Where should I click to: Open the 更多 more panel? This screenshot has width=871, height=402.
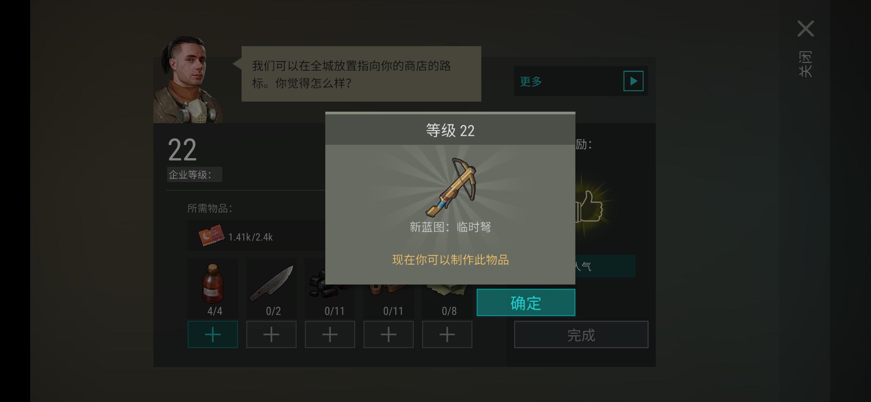(581, 81)
